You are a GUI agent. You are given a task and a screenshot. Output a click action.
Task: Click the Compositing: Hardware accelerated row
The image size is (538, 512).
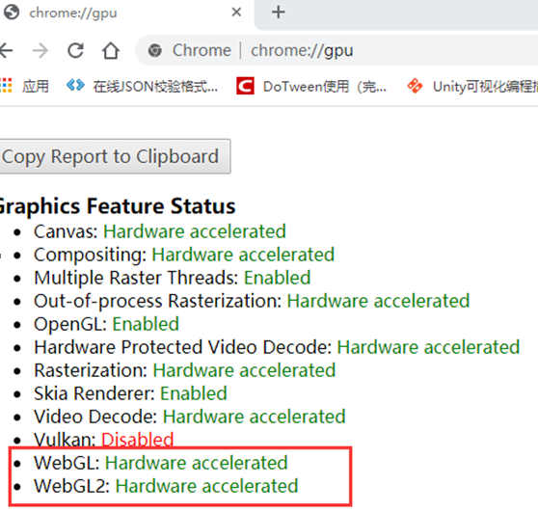184,255
